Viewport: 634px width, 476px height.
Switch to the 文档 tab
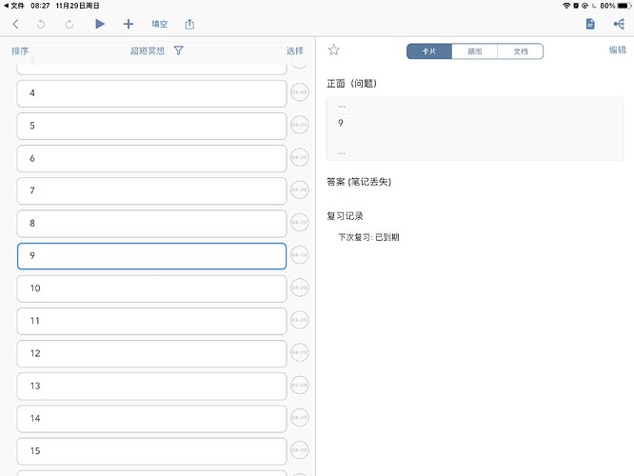pyautogui.click(x=521, y=51)
